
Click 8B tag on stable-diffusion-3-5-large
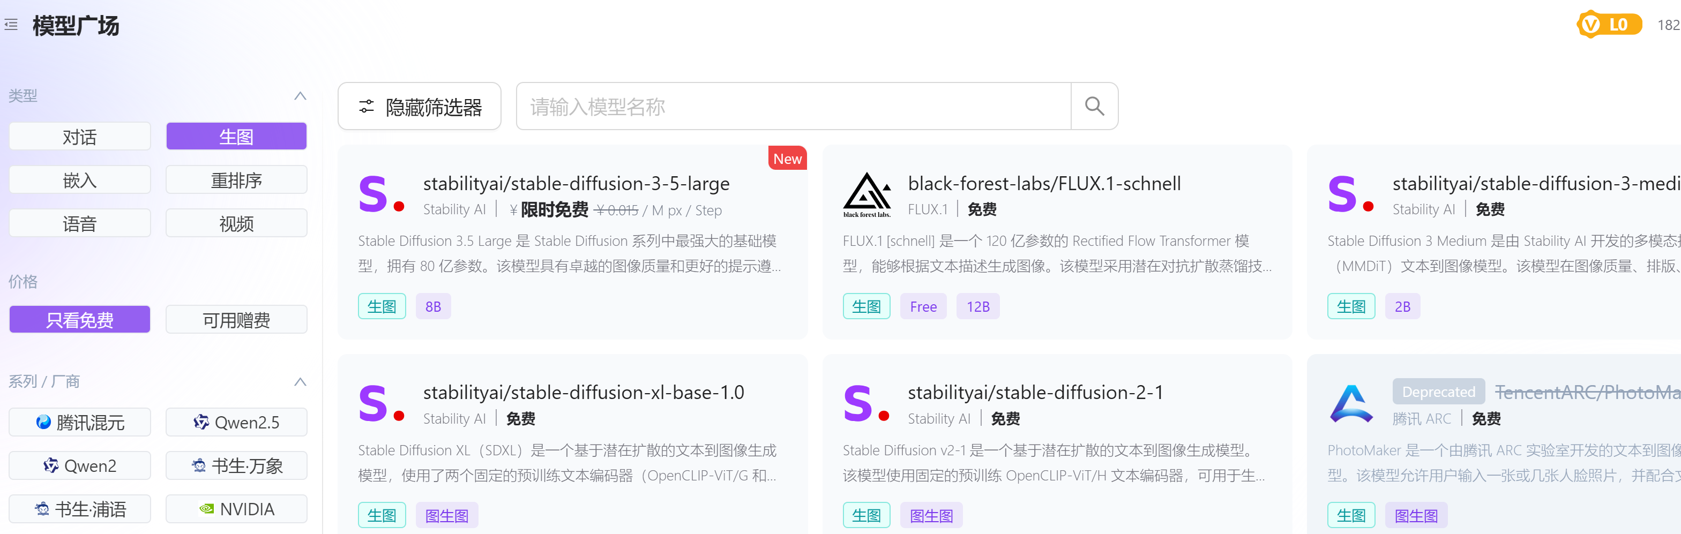(x=434, y=306)
